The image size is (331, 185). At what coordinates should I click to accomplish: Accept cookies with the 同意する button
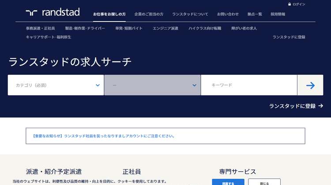pyautogui.click(x=228, y=182)
